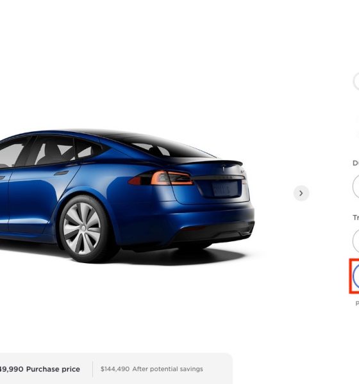This screenshot has height=384, width=359.
Task: Click the gray pricing bar divider
Action: click(92, 369)
